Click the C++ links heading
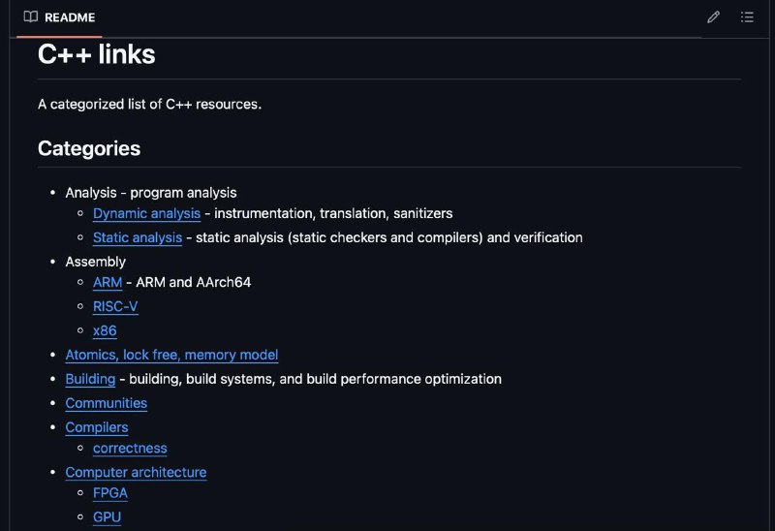The width and height of the screenshot is (775, 531). coord(96,54)
